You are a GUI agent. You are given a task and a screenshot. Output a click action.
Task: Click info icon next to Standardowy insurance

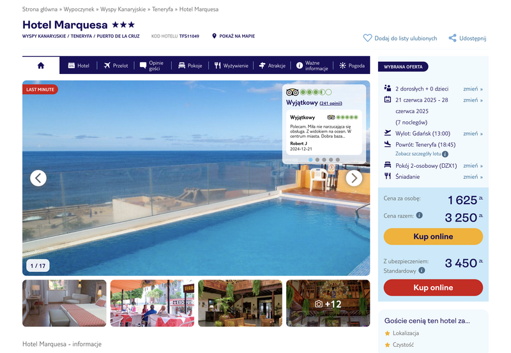tap(422, 270)
